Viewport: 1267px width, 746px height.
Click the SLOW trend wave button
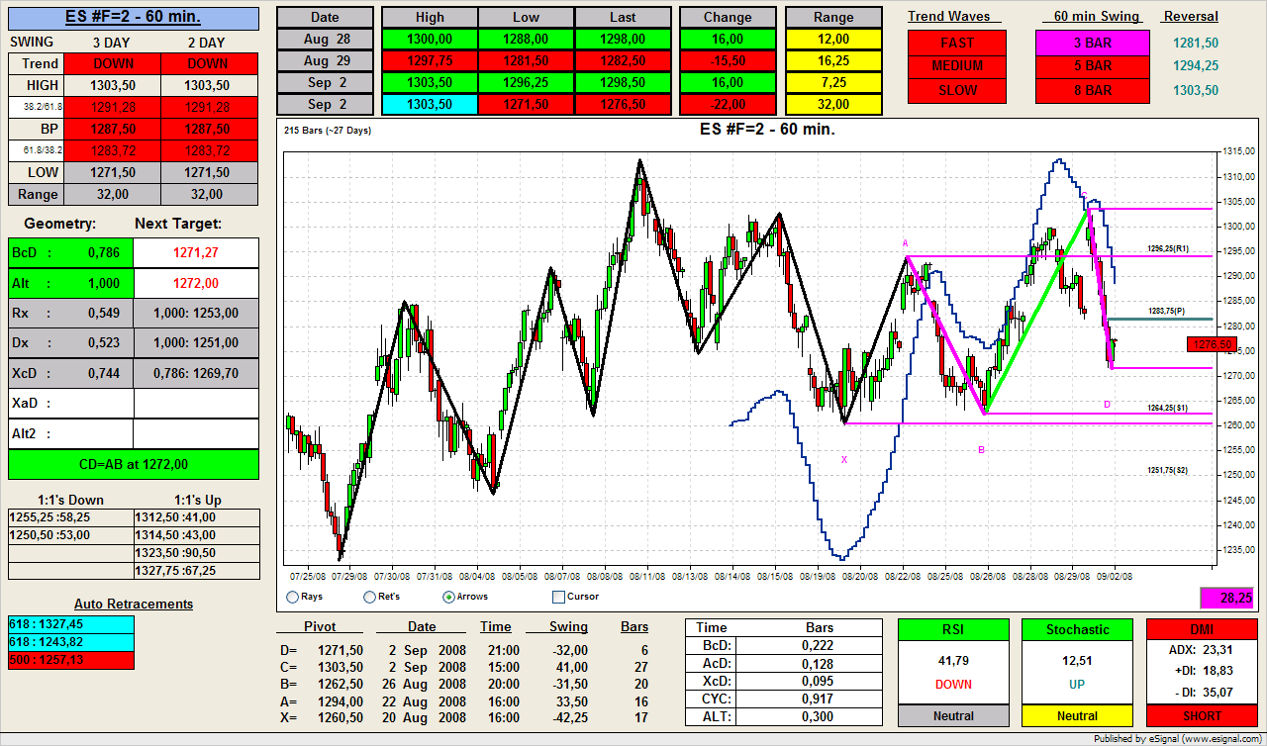(x=956, y=90)
